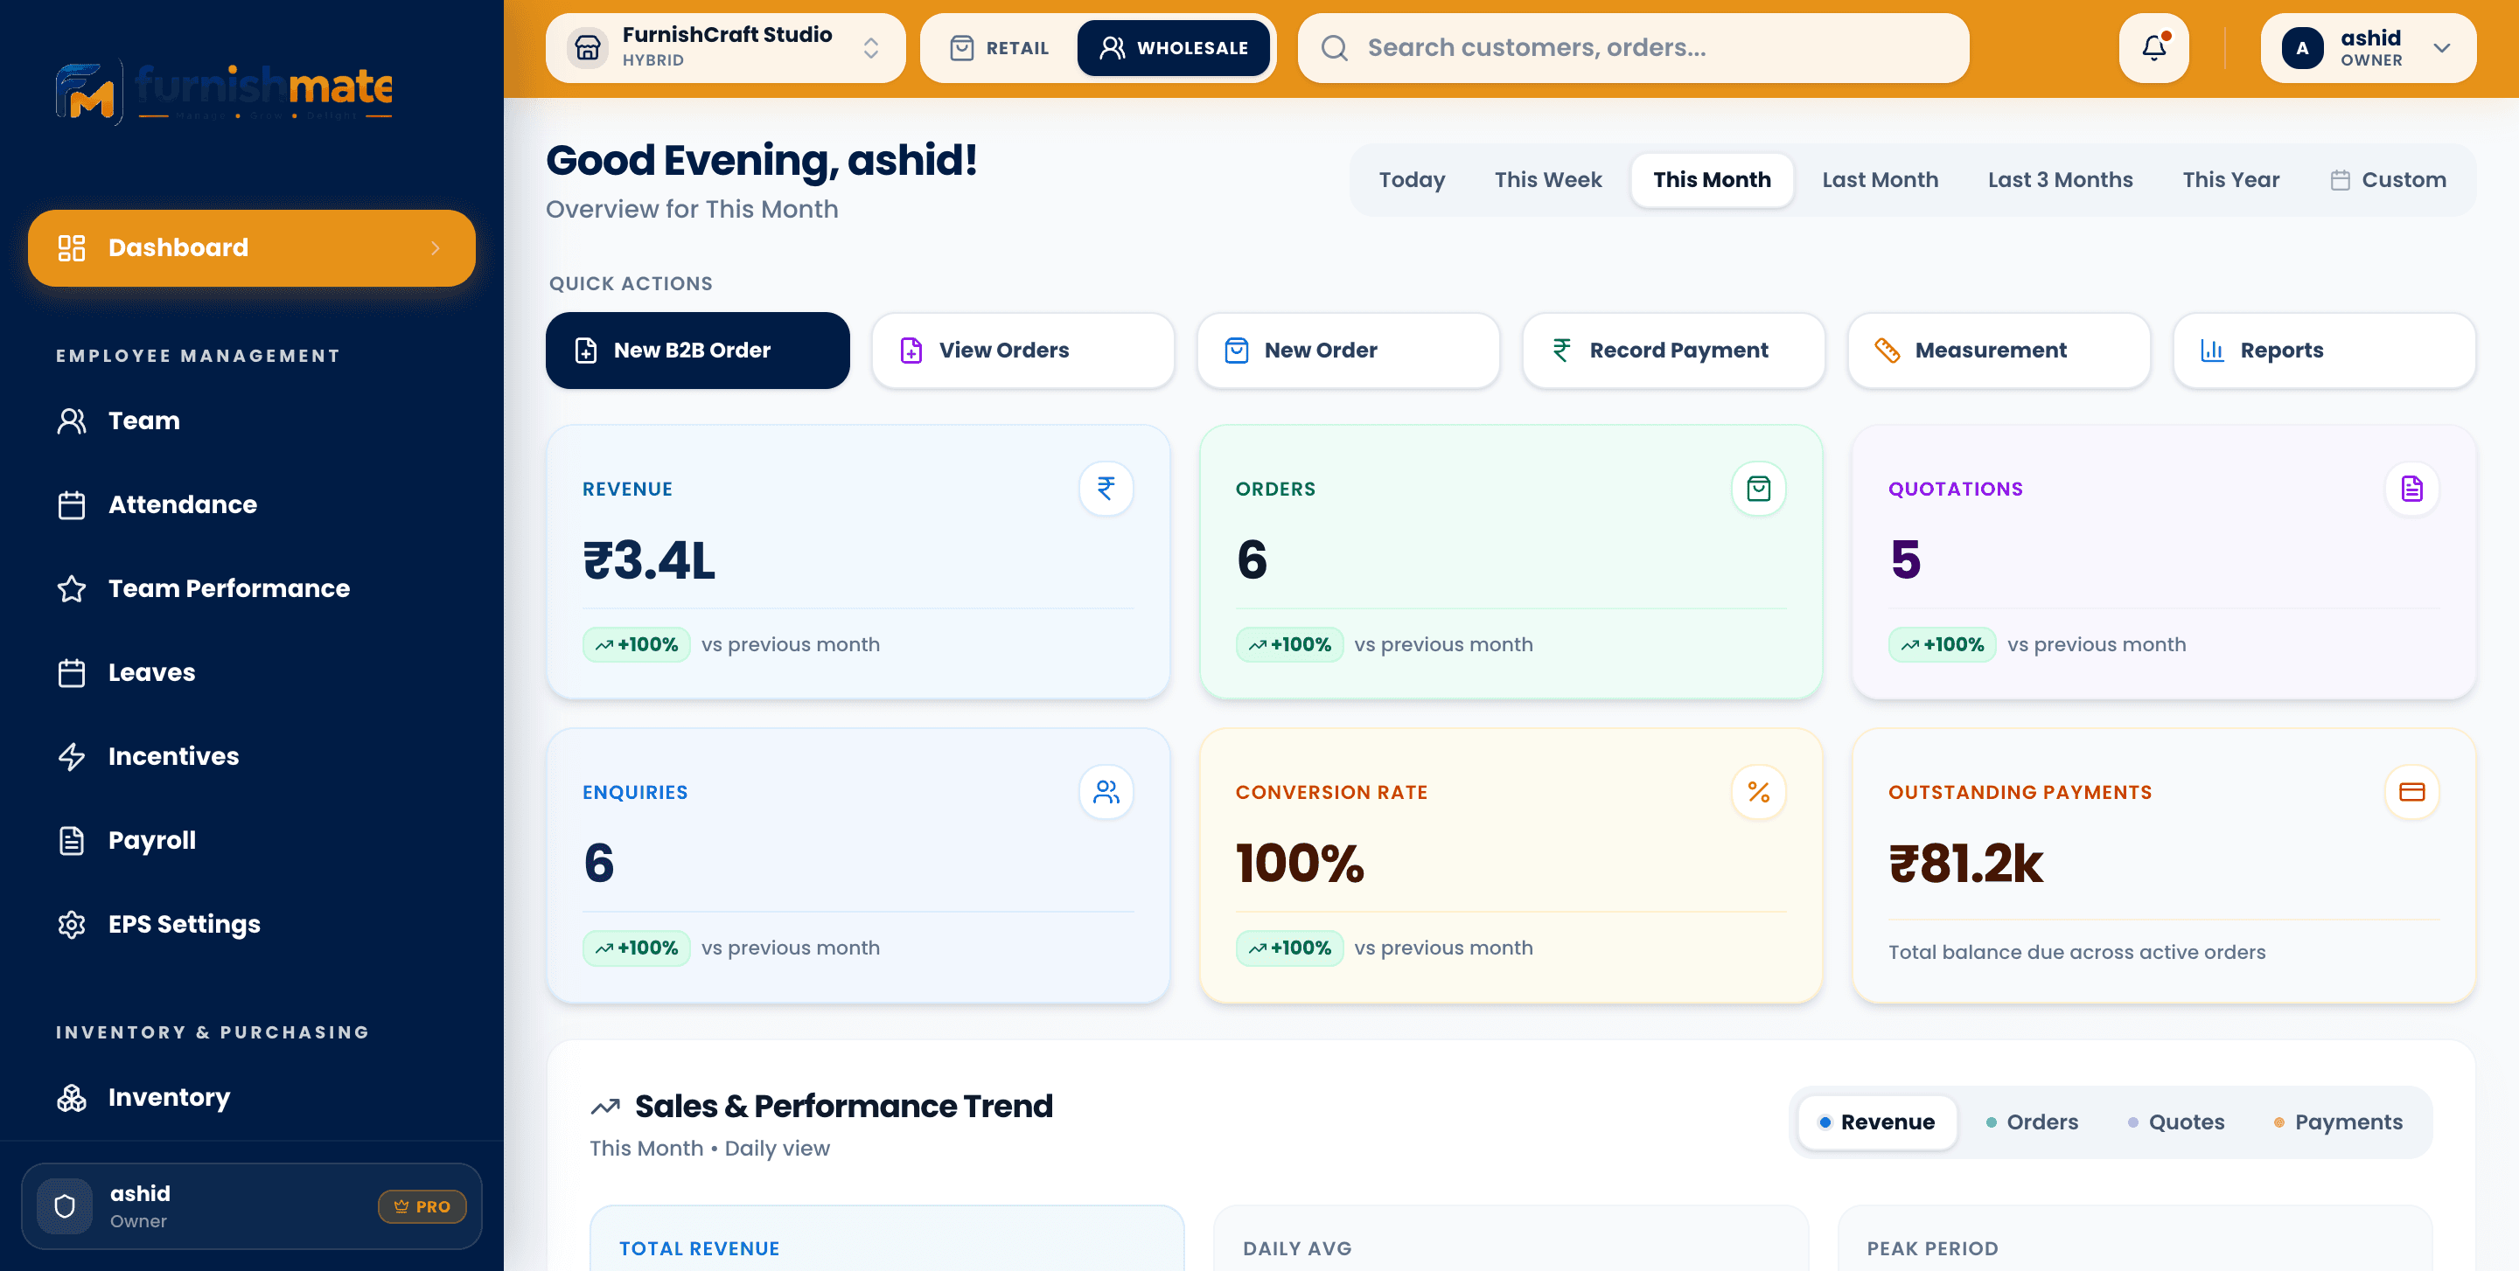
Task: Click the notification bell icon
Action: click(2153, 47)
